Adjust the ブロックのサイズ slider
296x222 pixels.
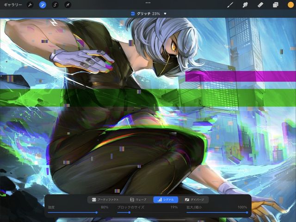tap(148, 213)
